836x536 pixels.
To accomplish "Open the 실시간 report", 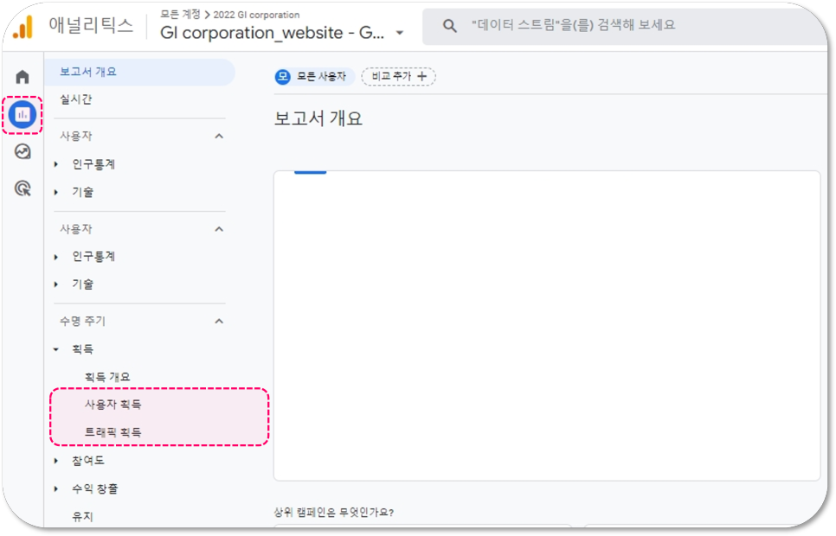I will coord(75,99).
